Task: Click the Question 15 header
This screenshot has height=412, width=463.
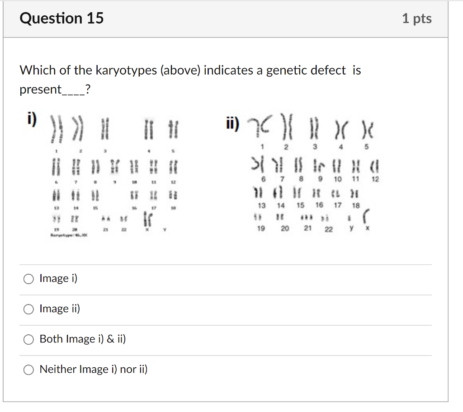Action: point(62,19)
